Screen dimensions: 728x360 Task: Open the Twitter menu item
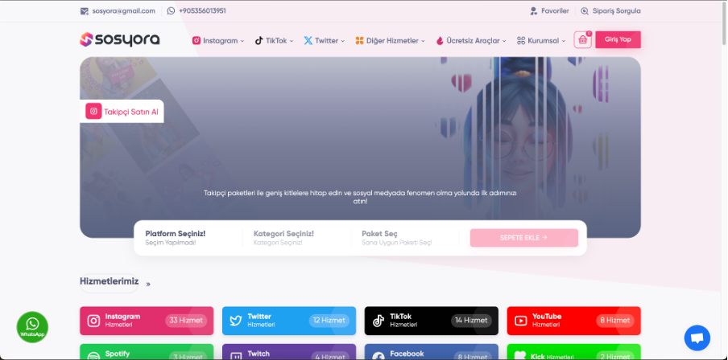click(x=325, y=41)
